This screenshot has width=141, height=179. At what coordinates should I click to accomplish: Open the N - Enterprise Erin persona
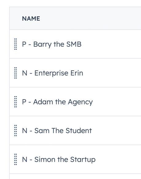coord(53,73)
